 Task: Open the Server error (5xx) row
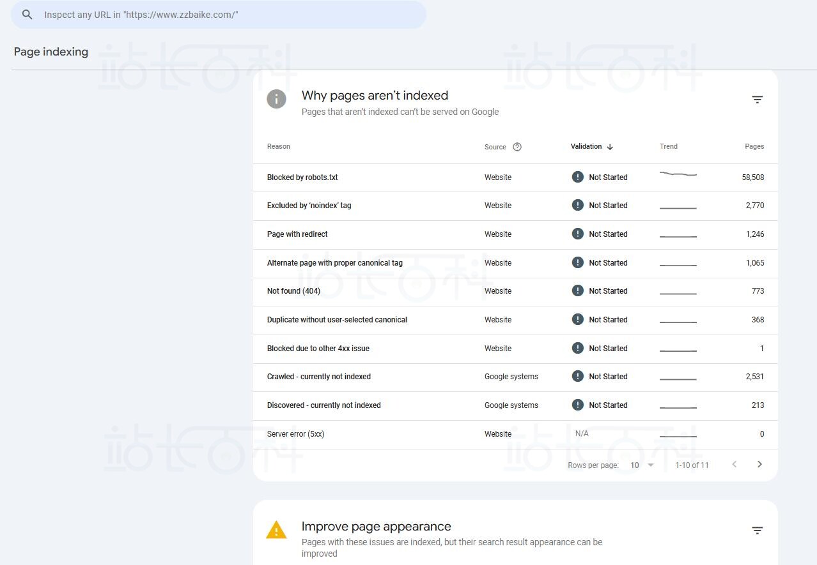295,434
